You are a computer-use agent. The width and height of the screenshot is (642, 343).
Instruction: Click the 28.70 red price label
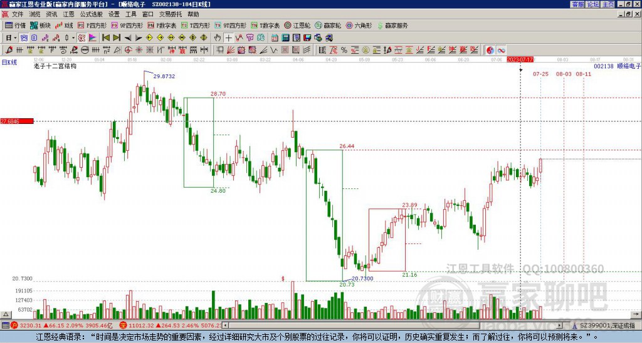tap(218, 94)
